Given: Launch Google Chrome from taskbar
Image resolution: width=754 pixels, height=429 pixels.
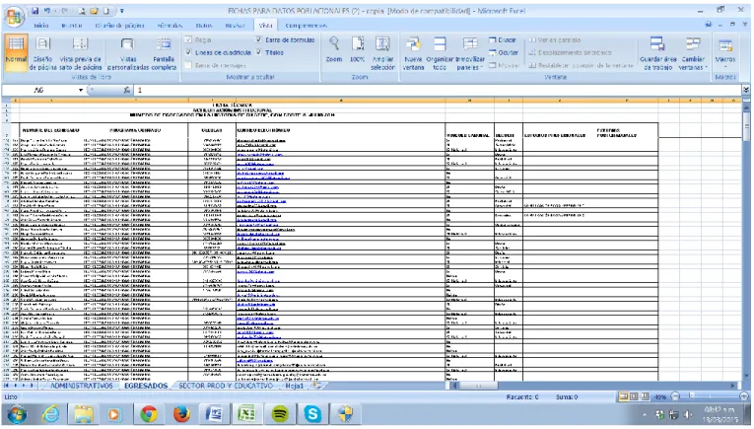Looking at the screenshot, I should pos(149,414).
